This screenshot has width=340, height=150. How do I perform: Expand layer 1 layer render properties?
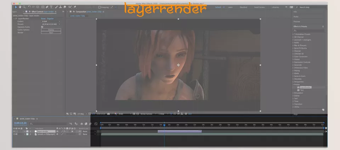pyautogui.click(x=25, y=131)
